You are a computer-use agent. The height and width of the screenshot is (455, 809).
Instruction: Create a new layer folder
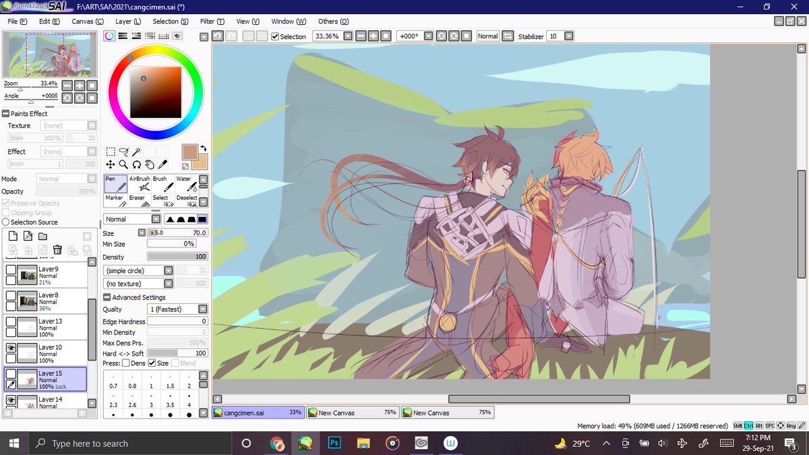pos(42,236)
